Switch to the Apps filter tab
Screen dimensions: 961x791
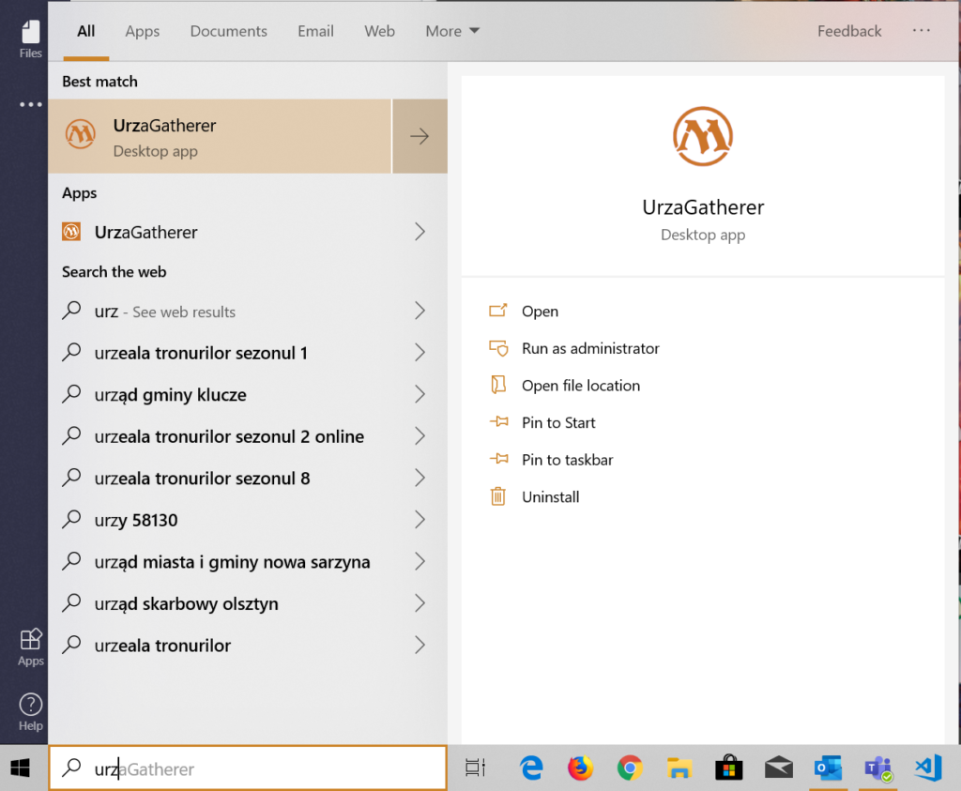(143, 31)
